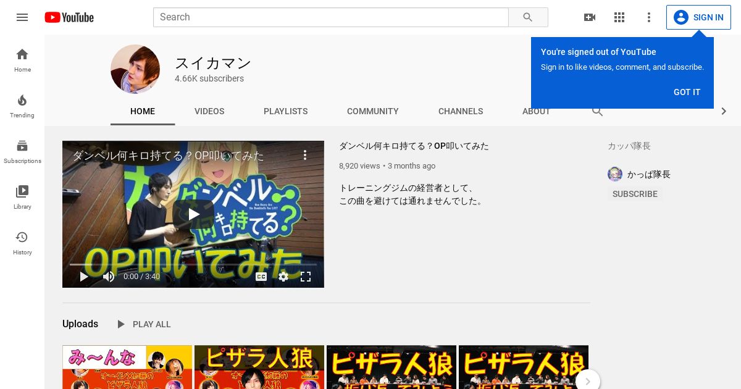Viewport: 741px width, 389px height.
Task: Click the search magnifier button
Action: click(x=528, y=17)
